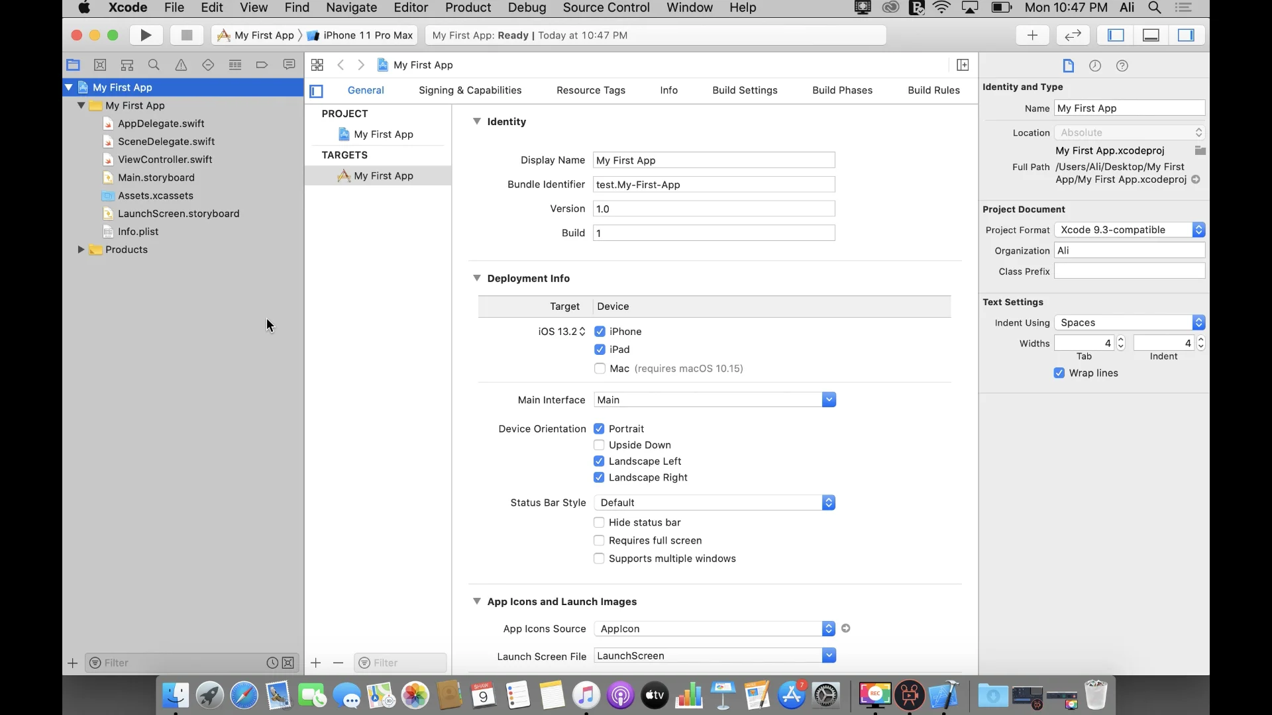The image size is (1272, 715).
Task: Open the Breakpoint navigator
Action: pyautogui.click(x=262, y=65)
